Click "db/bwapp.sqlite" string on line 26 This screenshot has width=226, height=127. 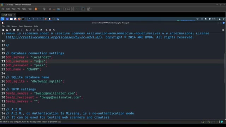click(x=46, y=81)
